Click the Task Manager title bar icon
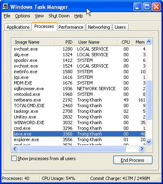Screen dimensions: 163x184 (6, 6)
